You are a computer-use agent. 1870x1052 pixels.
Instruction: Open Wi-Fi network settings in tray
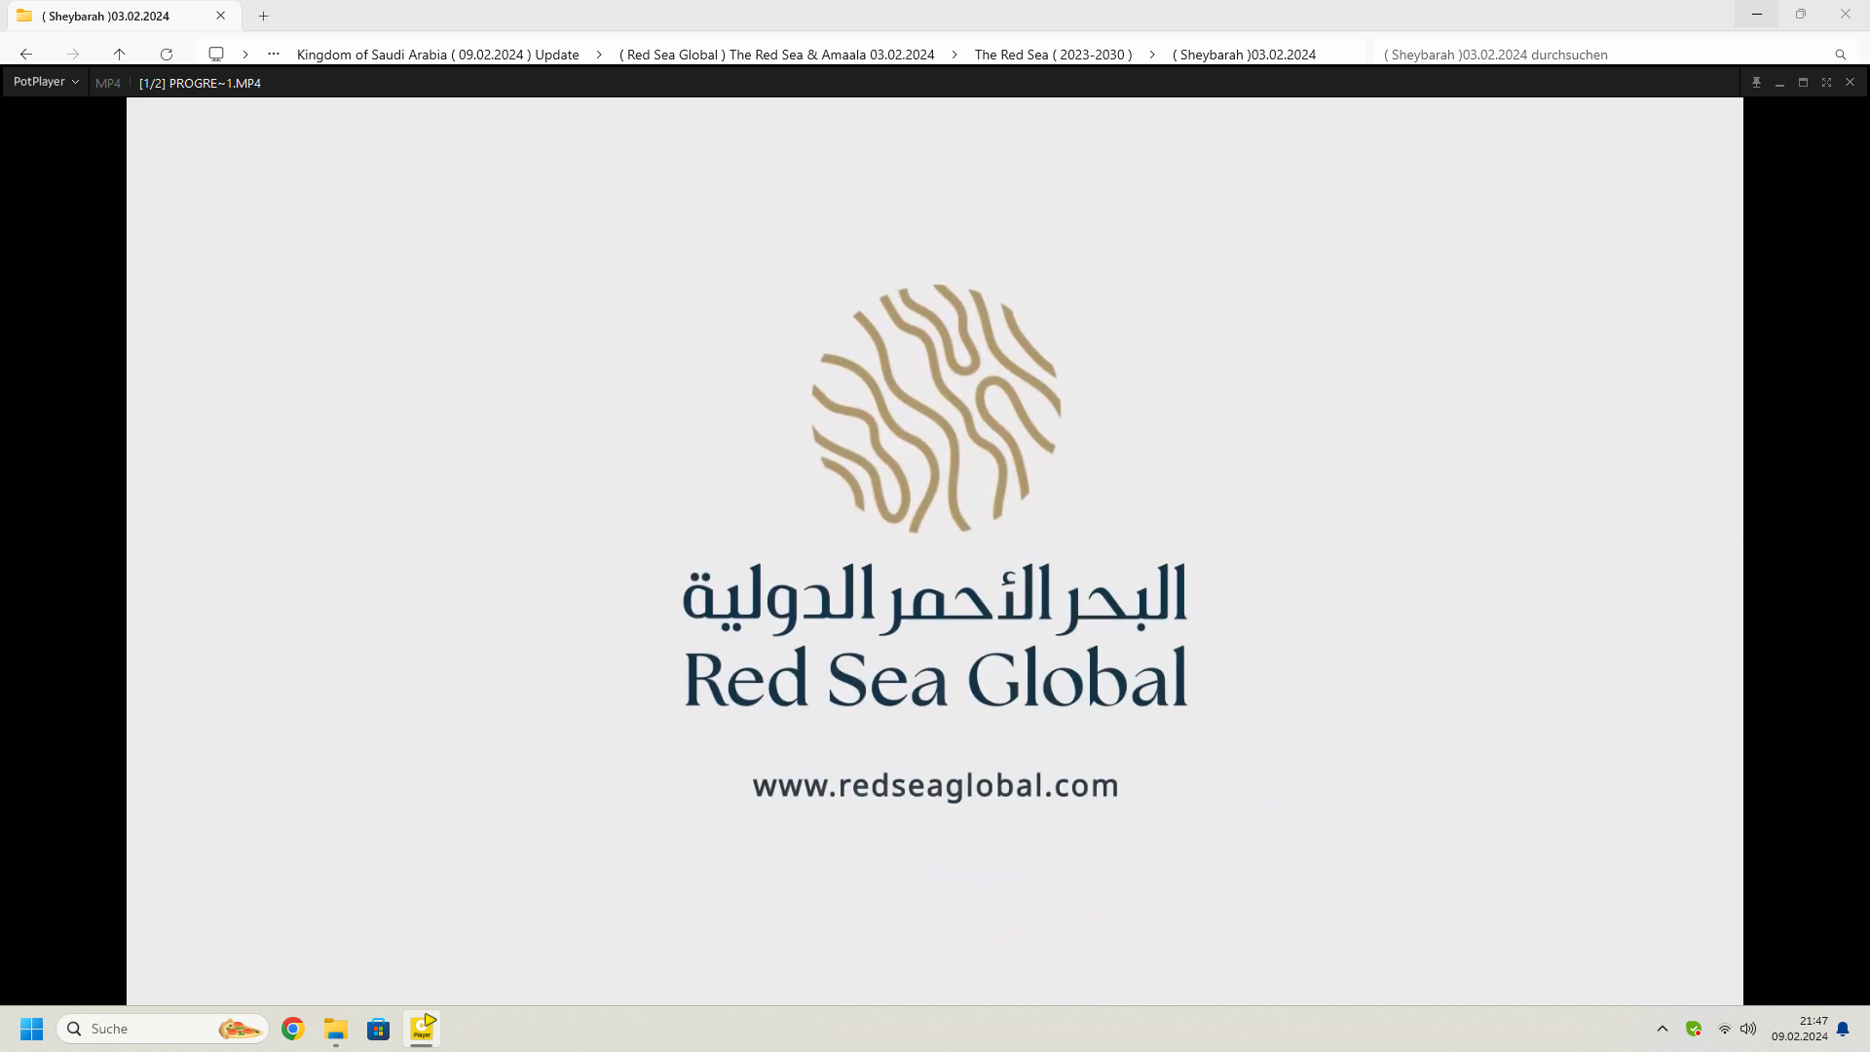(1725, 1029)
